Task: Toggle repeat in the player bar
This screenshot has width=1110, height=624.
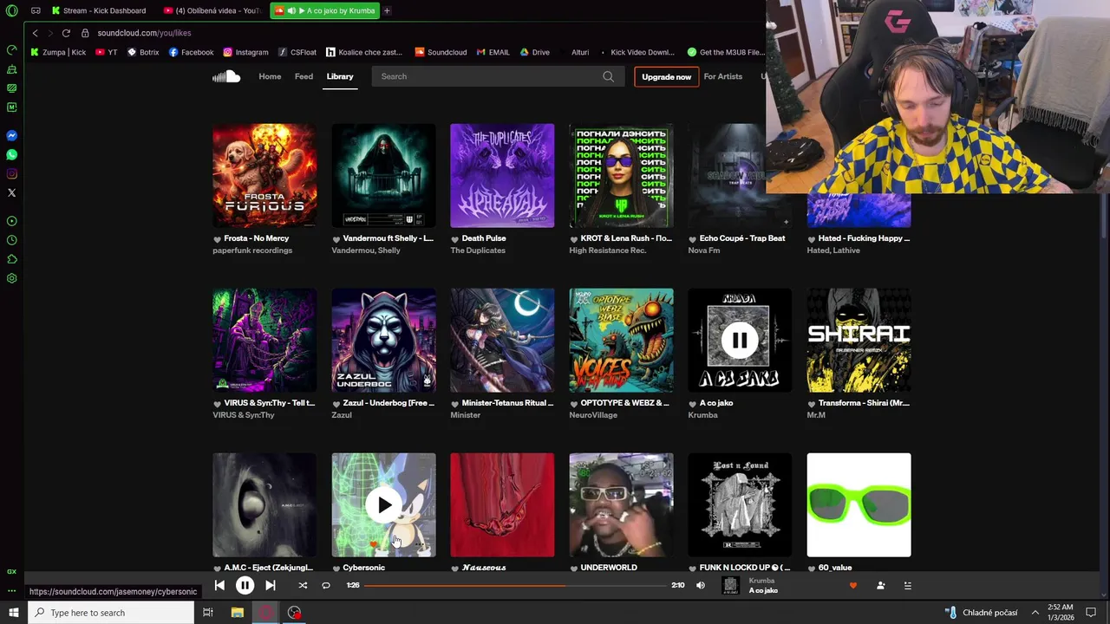Action: point(326,586)
